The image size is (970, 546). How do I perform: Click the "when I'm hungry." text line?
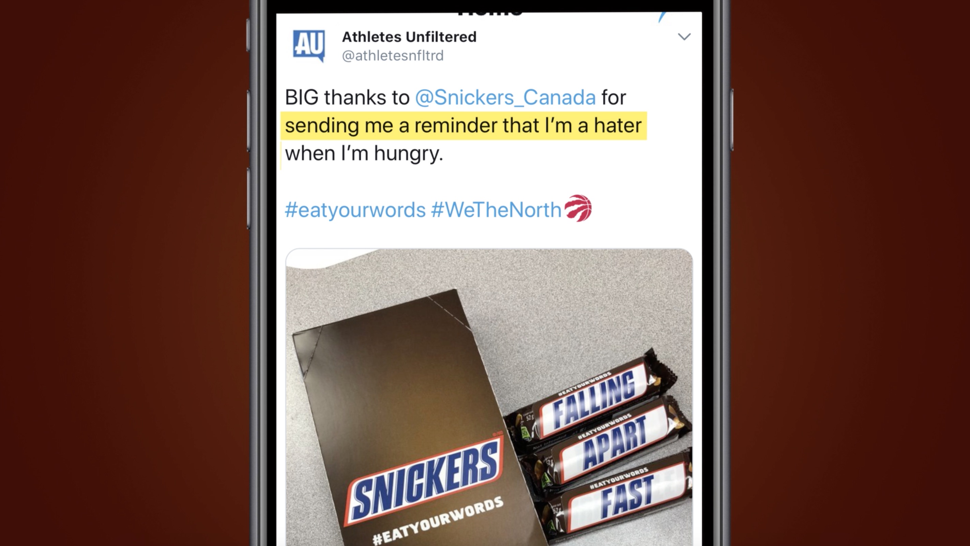pos(364,154)
